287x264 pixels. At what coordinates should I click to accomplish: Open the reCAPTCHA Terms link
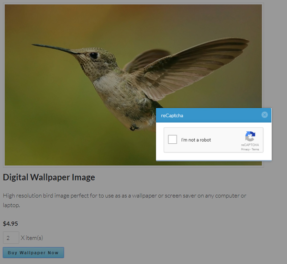[x=255, y=149]
